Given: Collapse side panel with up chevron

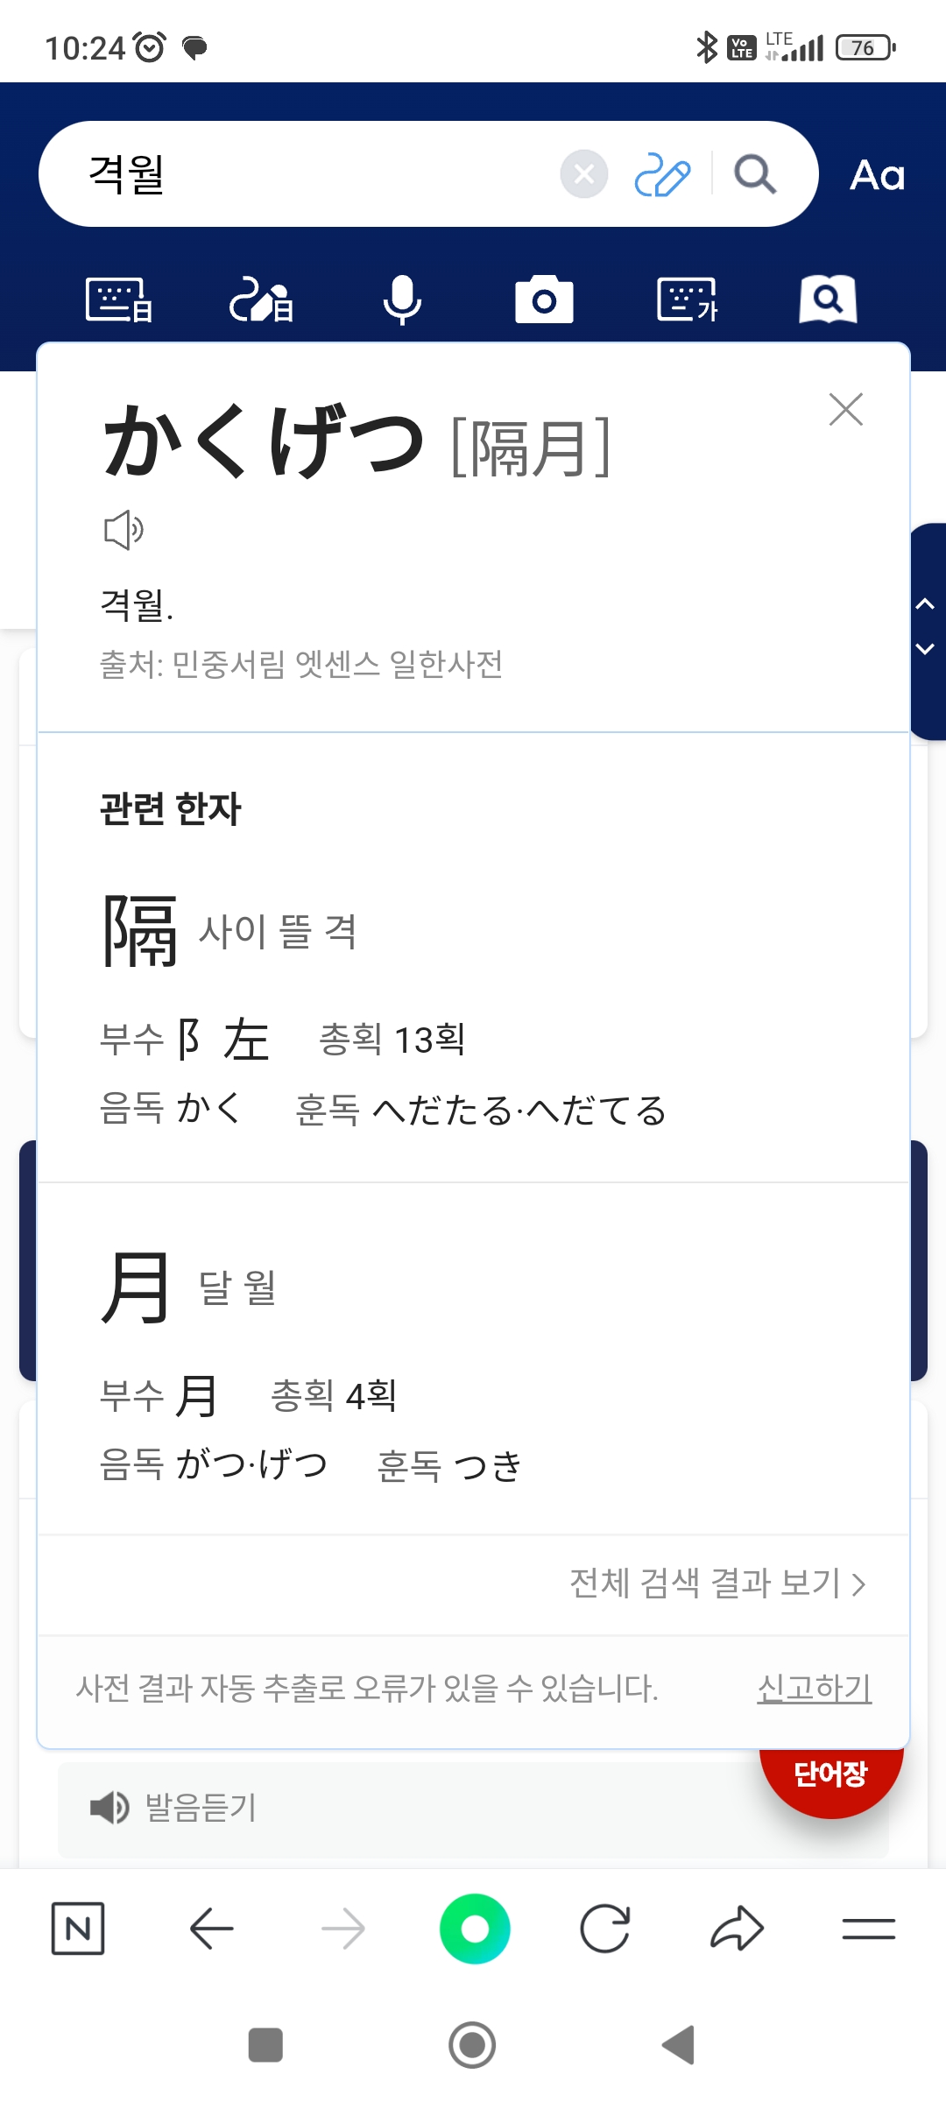Looking at the screenshot, I should coord(925,604).
